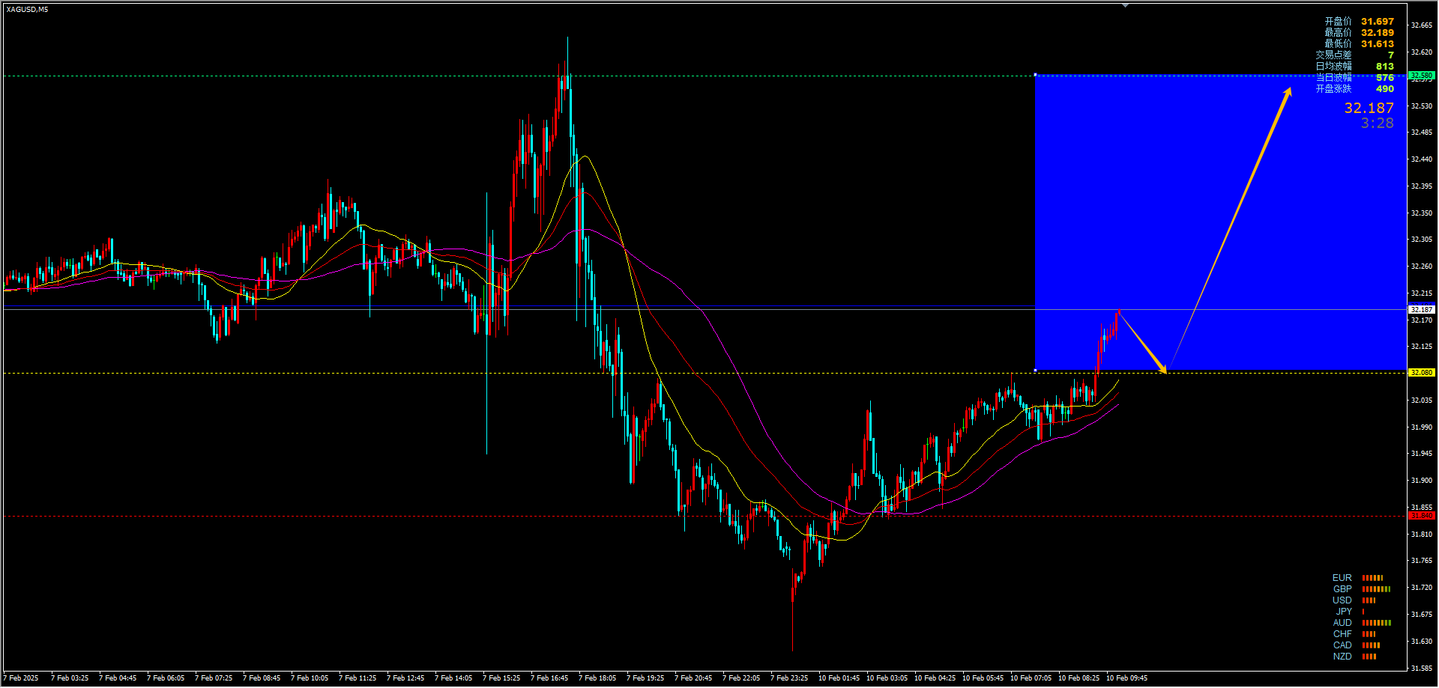Click the 最高价 value 32.189

1378,33
